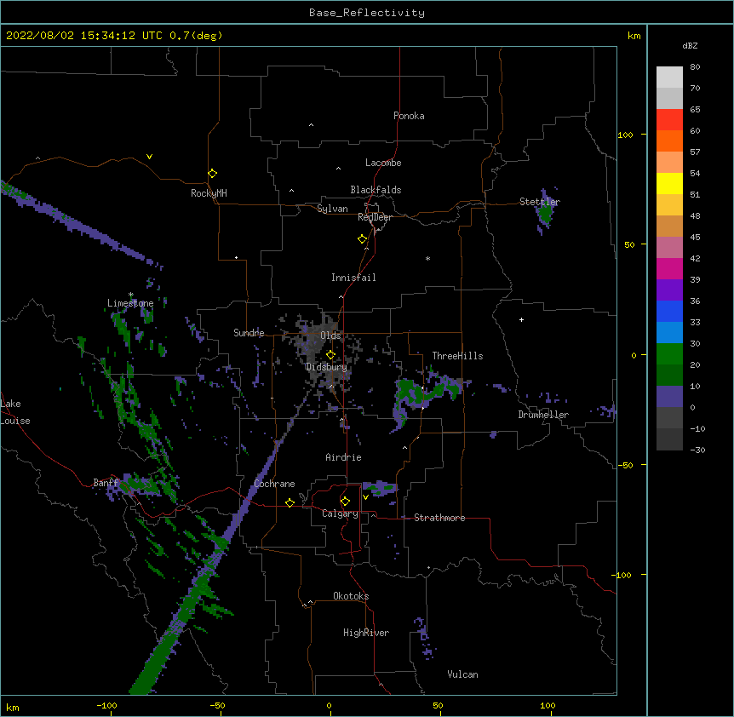Select the yellow diamond marker between Olds and Didsbury
This screenshot has width=734, height=717.
(x=330, y=355)
